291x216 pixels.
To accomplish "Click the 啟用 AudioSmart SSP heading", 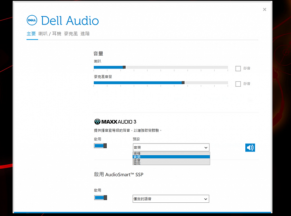I will point(118,174).
